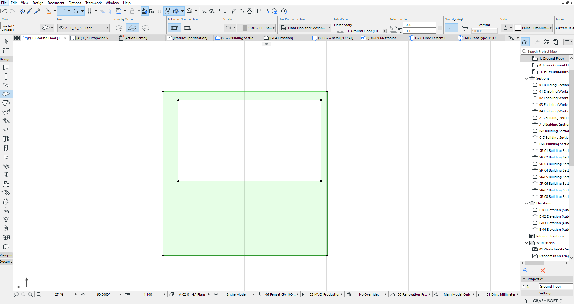
Task: Select the rectangular slab geometry method
Action: point(132,28)
